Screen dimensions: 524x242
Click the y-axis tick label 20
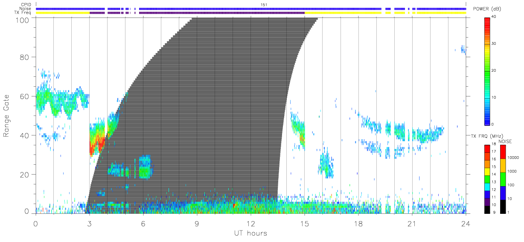[25, 175]
